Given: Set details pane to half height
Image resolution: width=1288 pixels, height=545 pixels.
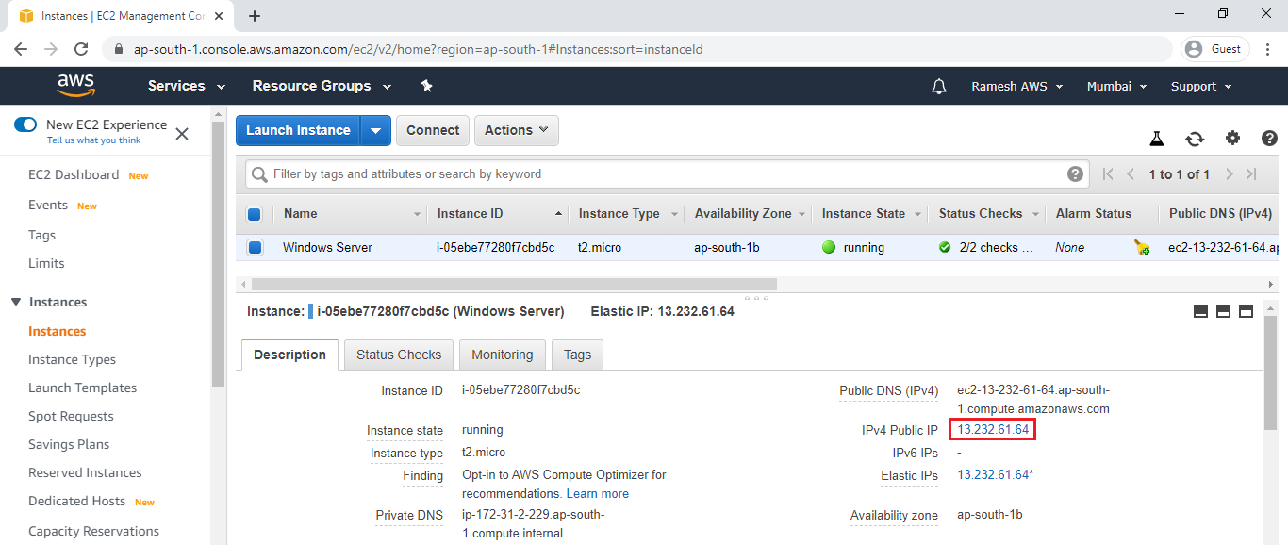Looking at the screenshot, I should (x=1223, y=311).
